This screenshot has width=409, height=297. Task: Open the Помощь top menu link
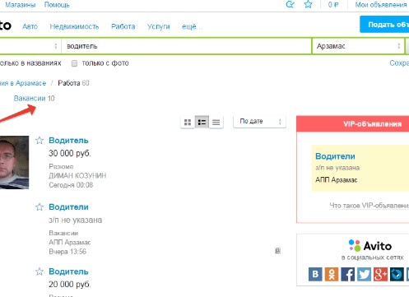[57, 5]
